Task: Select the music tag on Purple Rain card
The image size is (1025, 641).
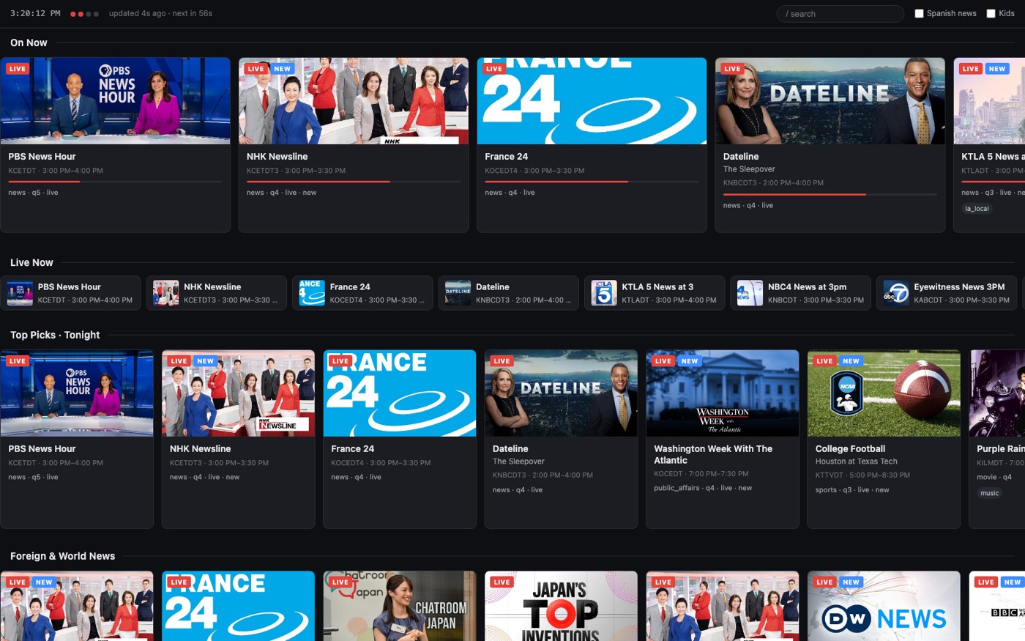Action: [989, 493]
